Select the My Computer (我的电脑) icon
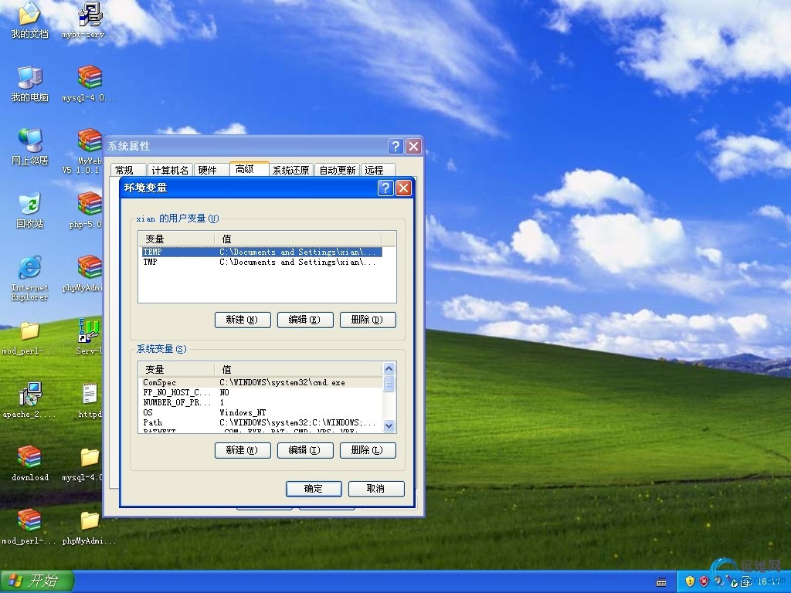 pyautogui.click(x=30, y=83)
